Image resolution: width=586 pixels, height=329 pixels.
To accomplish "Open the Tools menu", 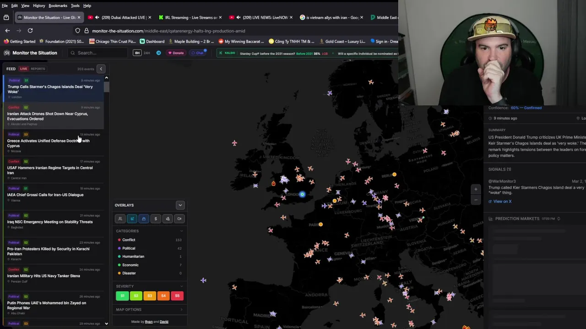I will 75,5.
